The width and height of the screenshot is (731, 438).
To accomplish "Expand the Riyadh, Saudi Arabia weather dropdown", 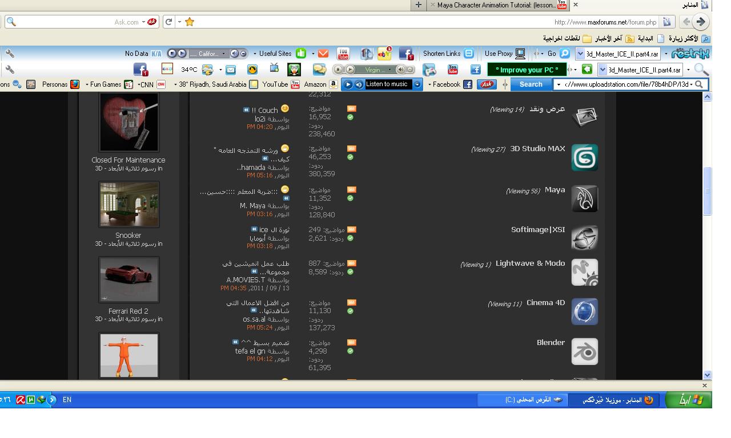I will 176,84.
